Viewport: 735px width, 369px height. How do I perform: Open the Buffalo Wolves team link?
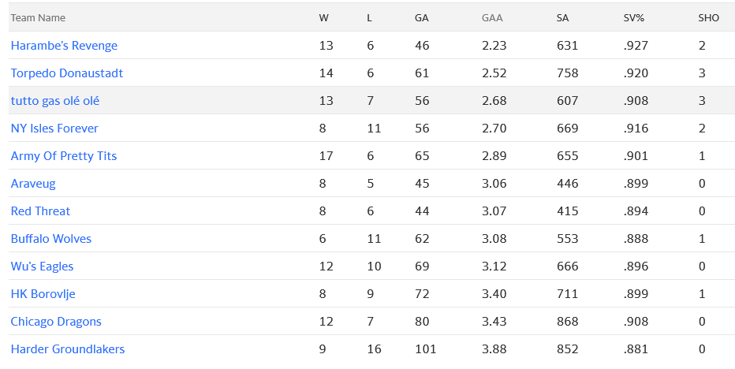pos(51,239)
